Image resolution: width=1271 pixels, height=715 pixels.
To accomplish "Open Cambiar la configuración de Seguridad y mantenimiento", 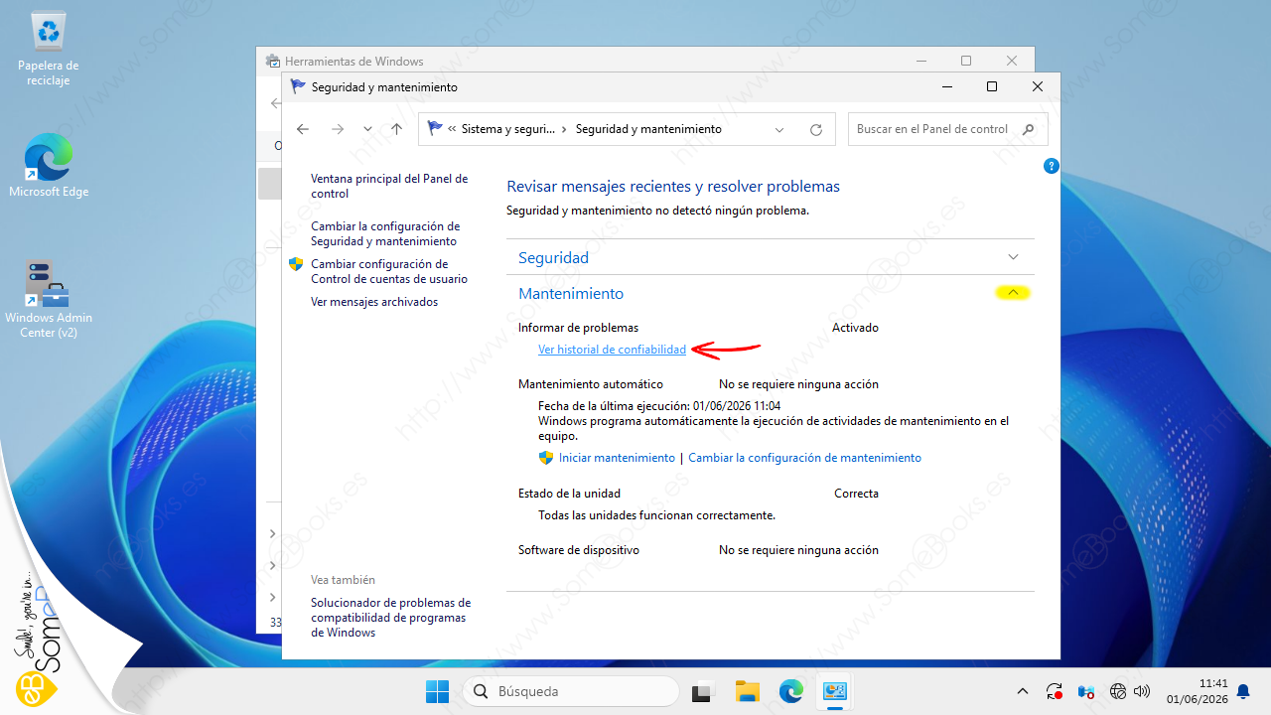I will click(x=385, y=234).
